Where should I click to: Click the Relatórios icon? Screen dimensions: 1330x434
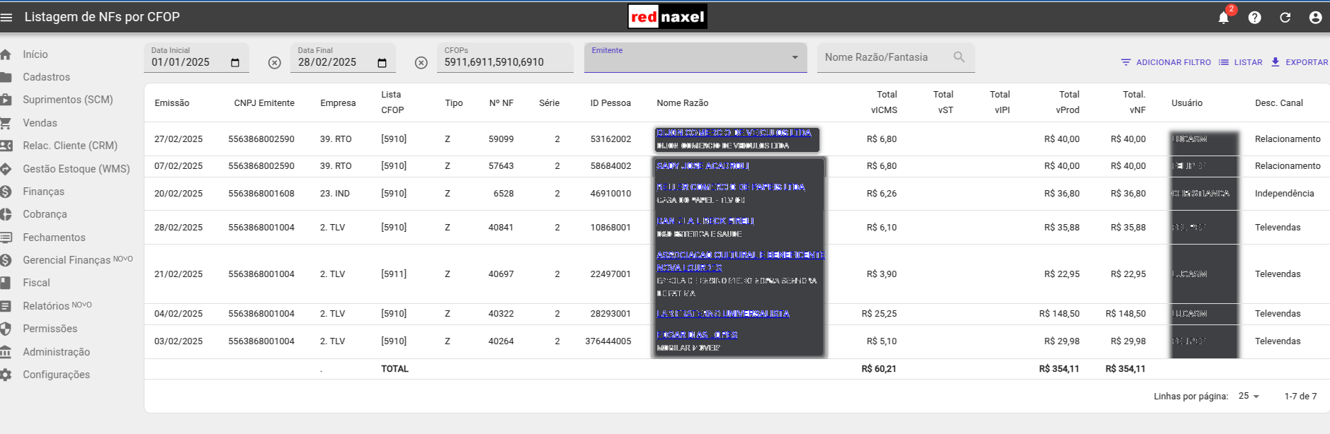tap(6, 306)
